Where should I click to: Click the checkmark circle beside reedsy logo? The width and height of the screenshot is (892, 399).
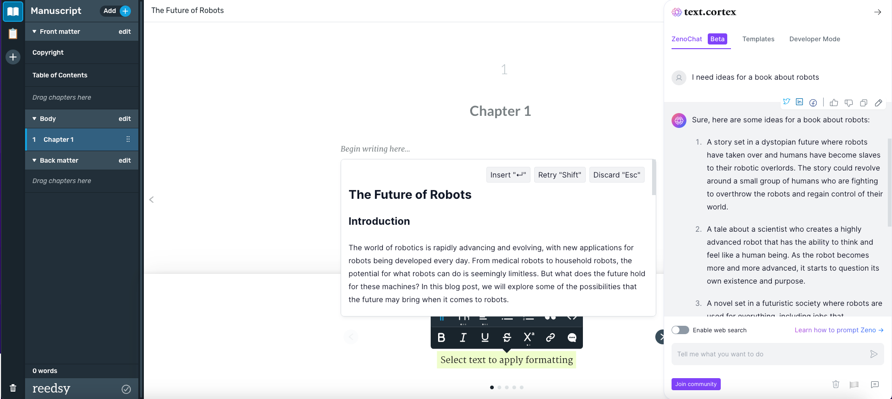(x=126, y=389)
